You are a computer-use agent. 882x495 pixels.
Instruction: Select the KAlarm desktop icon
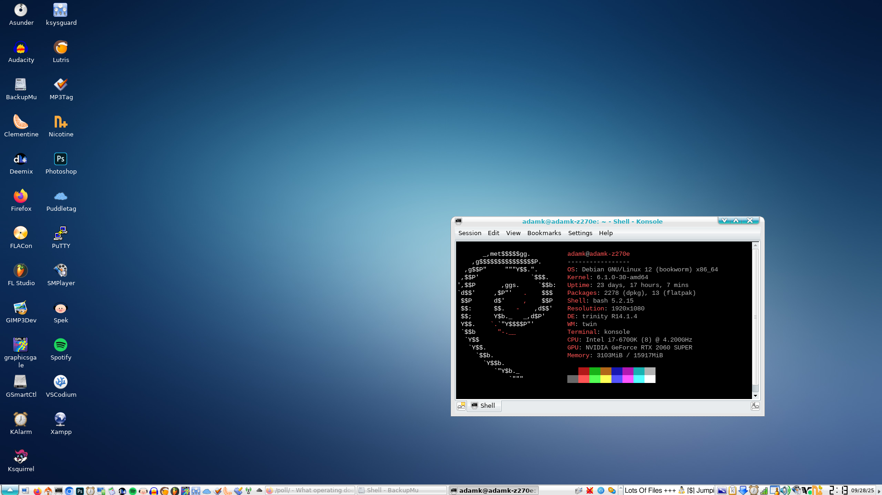click(21, 420)
